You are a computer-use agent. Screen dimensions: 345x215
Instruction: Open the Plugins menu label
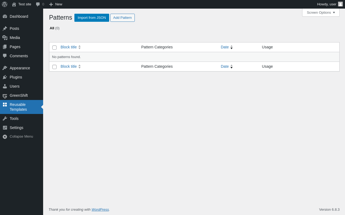click(16, 77)
